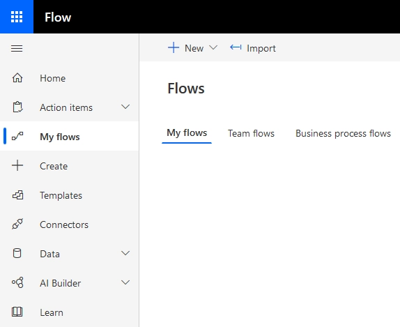This screenshot has width=400, height=327.
Task: Open the Learn label in the sidebar
Action: click(52, 312)
